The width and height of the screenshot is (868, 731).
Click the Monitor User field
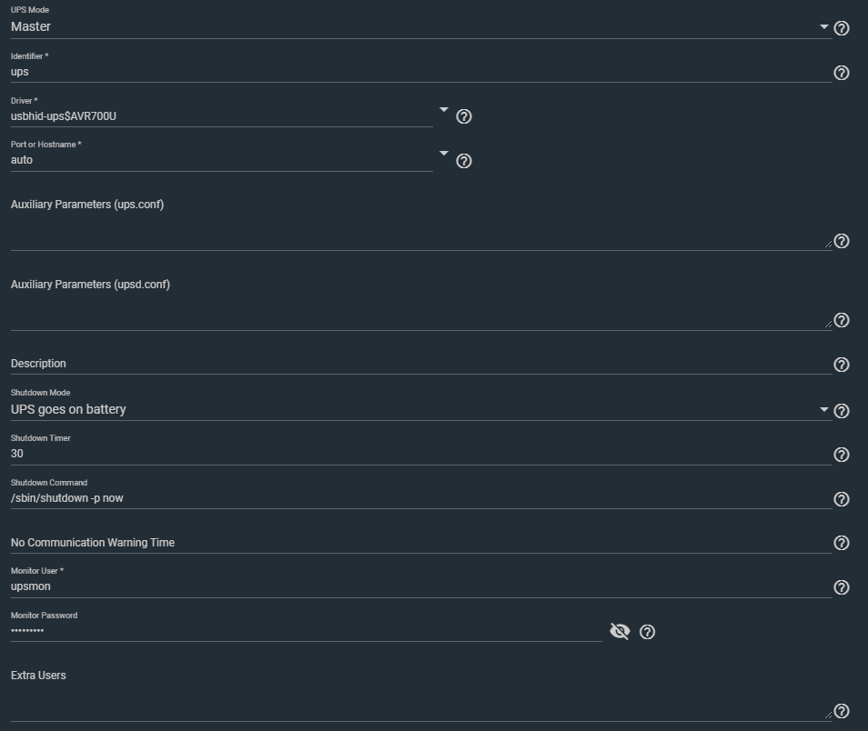point(419,586)
